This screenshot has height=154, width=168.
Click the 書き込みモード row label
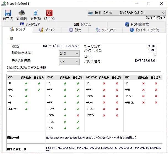pos(17,149)
